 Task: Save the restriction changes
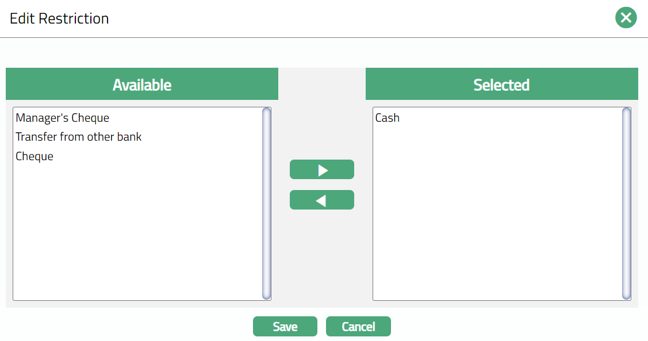tap(285, 327)
